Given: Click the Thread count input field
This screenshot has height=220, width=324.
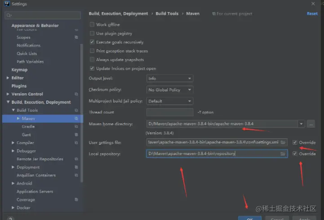Looking at the screenshot, I should click(170, 112).
